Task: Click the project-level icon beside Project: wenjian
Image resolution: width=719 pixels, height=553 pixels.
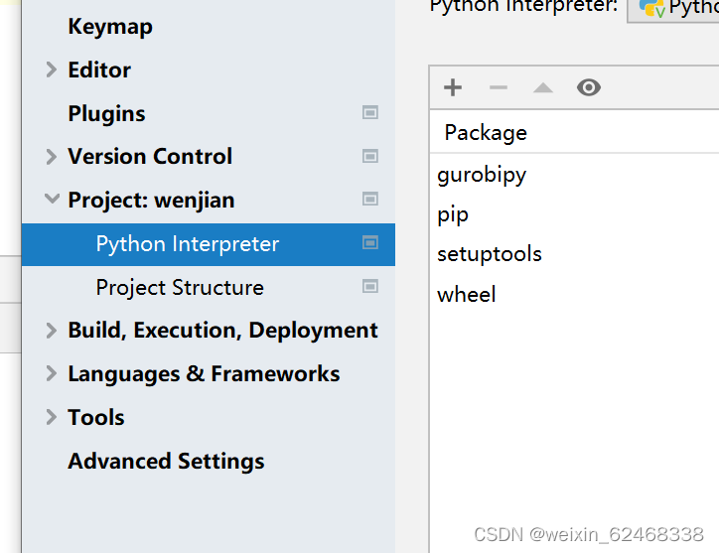Action: point(370,200)
